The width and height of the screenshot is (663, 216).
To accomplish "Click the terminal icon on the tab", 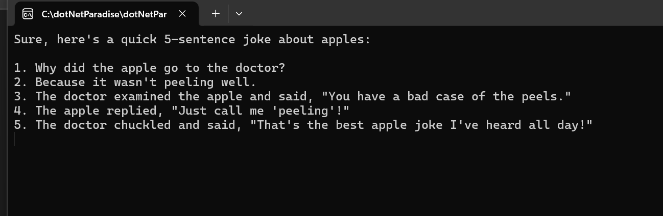I will (x=28, y=14).
